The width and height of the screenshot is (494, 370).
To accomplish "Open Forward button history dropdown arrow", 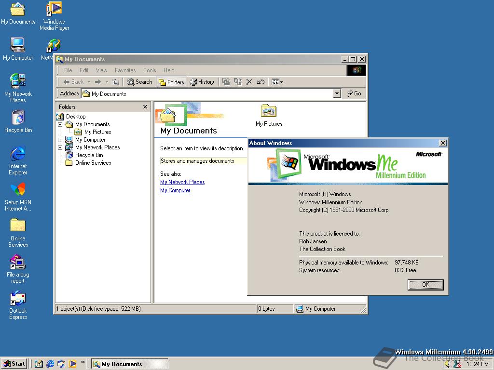I will [x=107, y=82].
